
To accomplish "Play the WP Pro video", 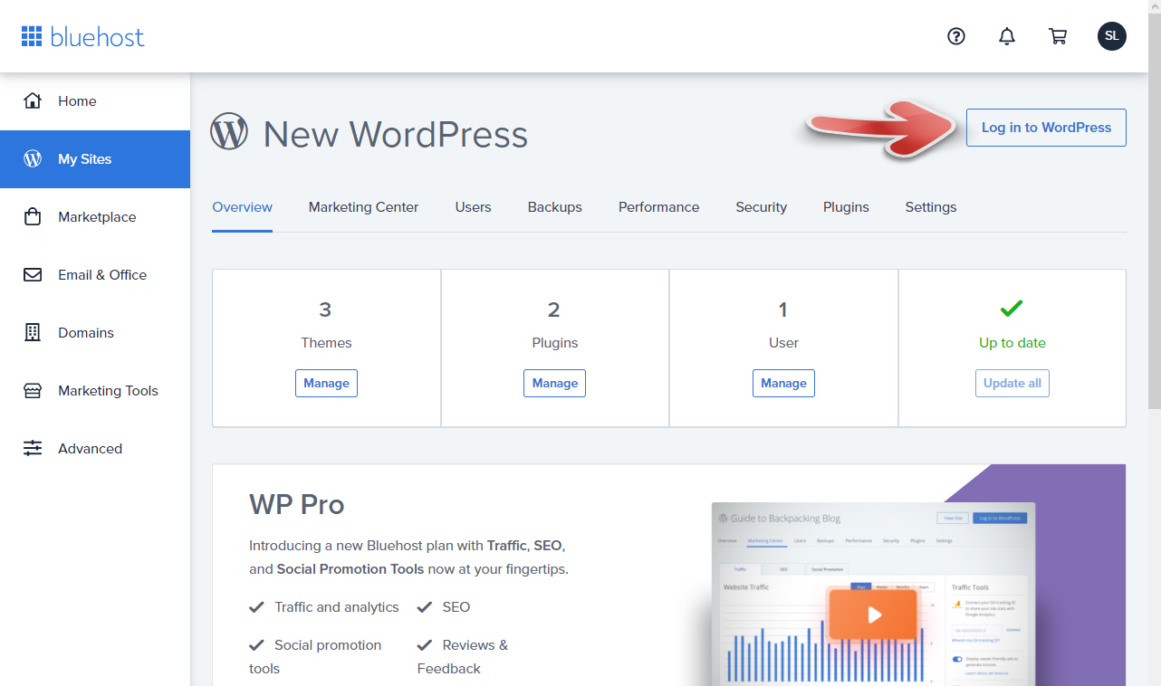I will click(x=873, y=615).
